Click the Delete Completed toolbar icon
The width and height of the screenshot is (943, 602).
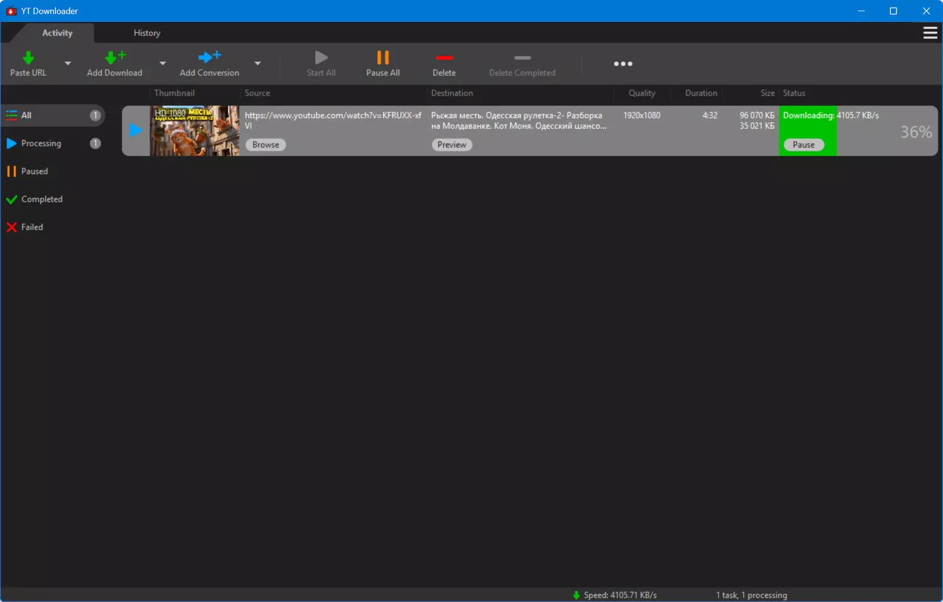click(x=522, y=58)
